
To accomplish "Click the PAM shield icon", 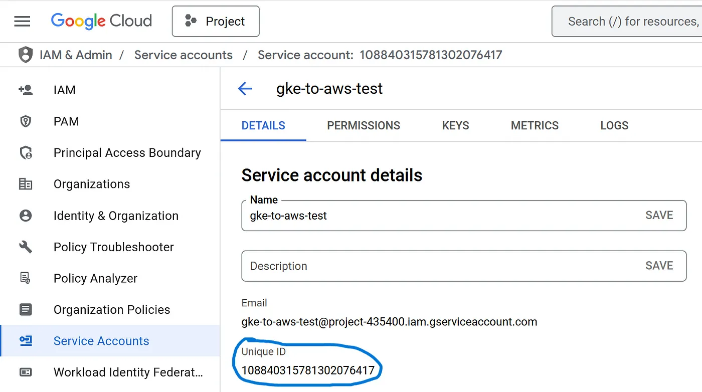I will click(x=25, y=121).
